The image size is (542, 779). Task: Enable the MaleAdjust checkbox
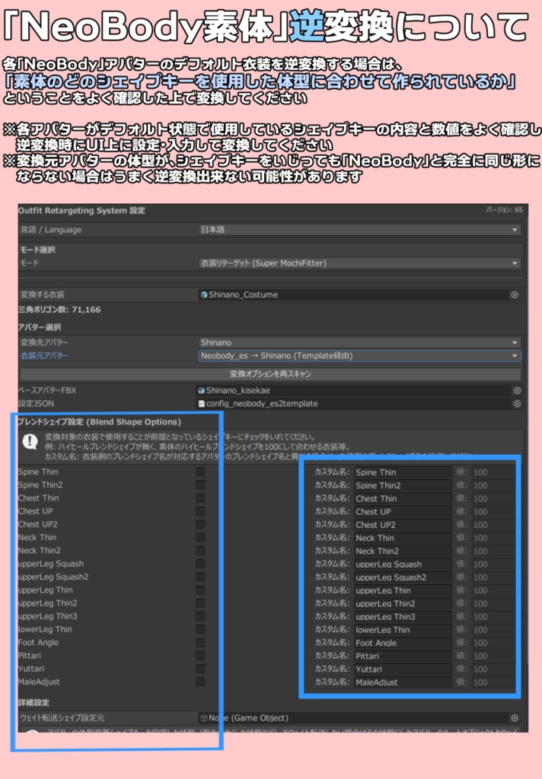click(200, 682)
